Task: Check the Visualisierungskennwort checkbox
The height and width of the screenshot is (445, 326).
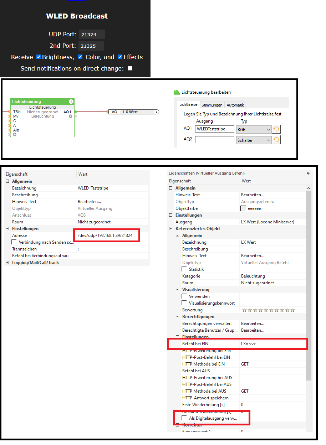Action: [184, 303]
